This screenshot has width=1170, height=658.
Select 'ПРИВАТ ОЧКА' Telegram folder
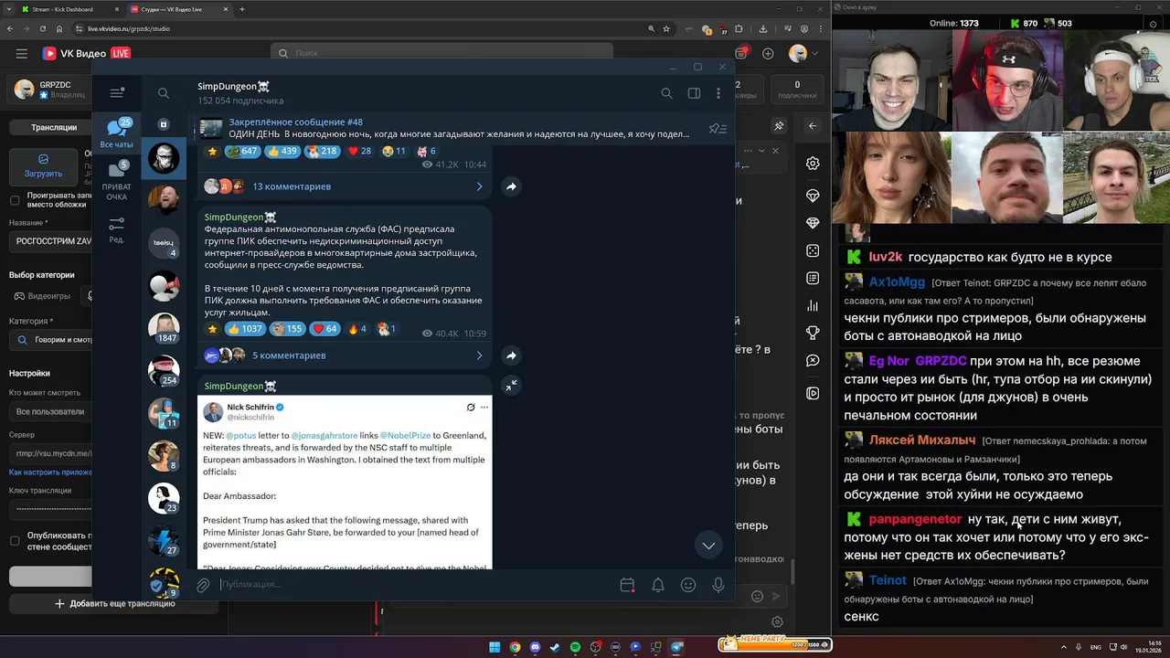(116, 181)
